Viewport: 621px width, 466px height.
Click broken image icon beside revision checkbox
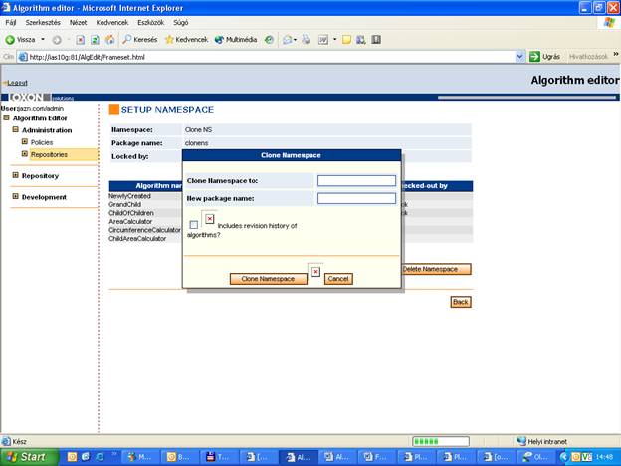tap(210, 219)
